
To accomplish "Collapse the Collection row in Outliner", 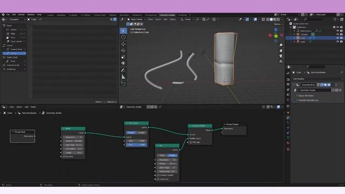I will (291, 27).
